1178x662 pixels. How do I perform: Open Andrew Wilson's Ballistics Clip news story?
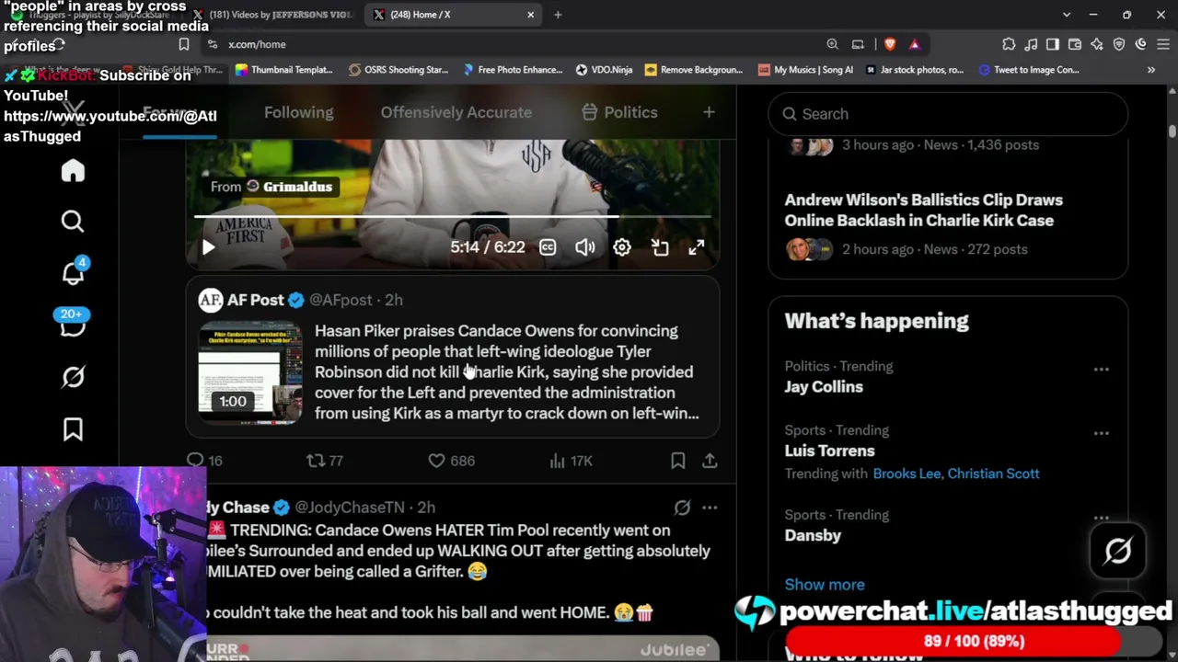coord(923,210)
